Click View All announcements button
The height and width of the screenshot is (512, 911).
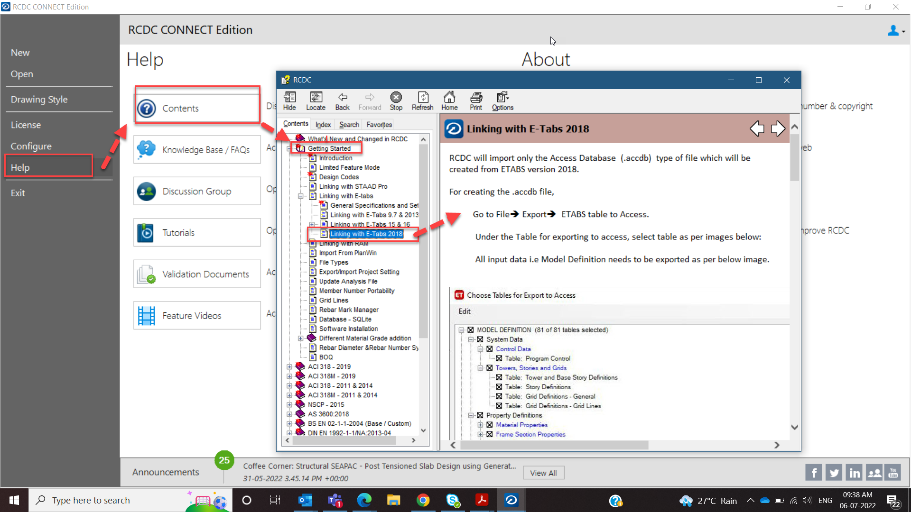pyautogui.click(x=543, y=473)
